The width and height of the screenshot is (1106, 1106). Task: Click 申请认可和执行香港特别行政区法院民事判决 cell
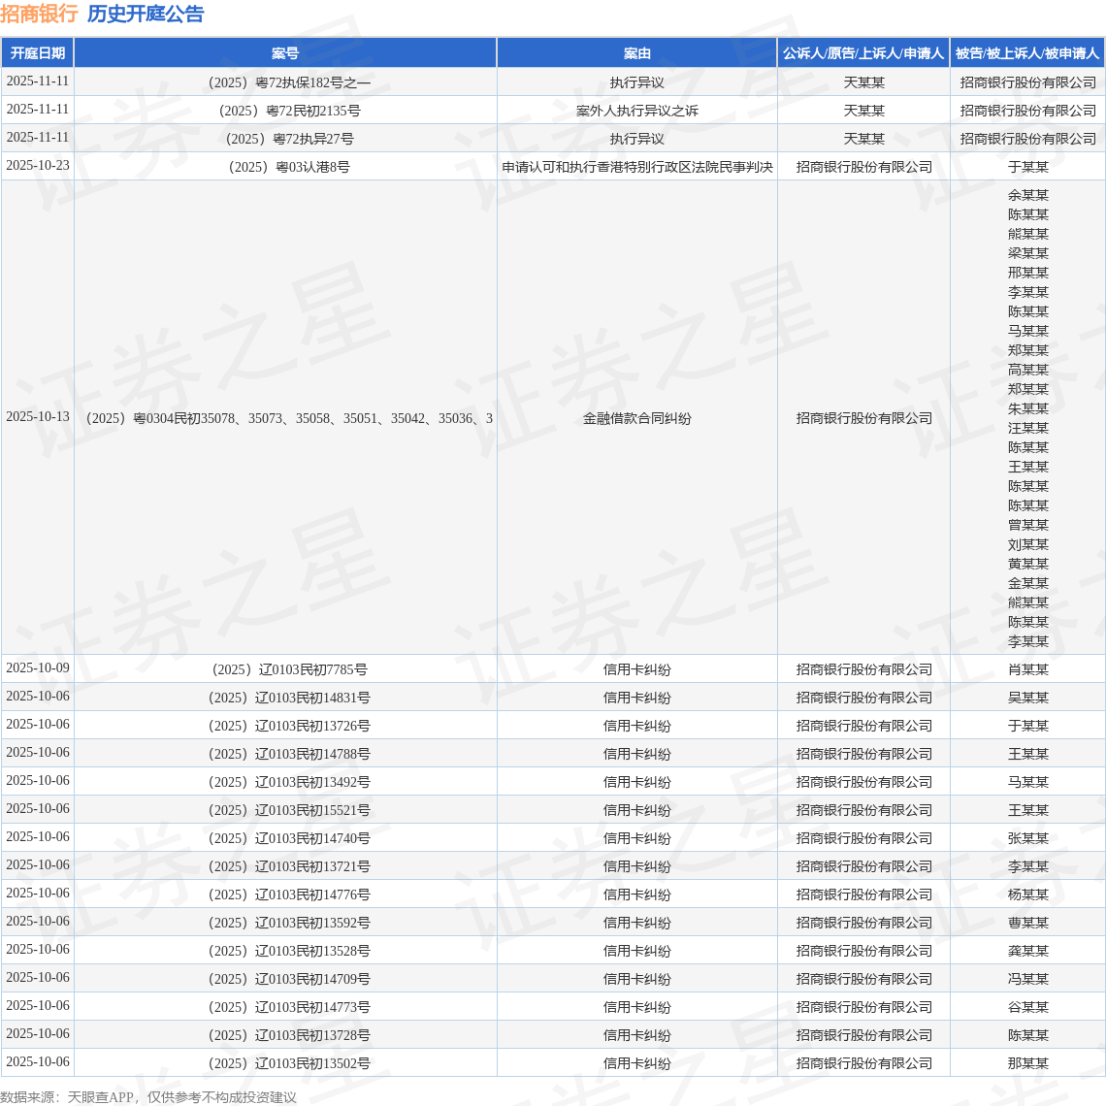pyautogui.click(x=637, y=167)
